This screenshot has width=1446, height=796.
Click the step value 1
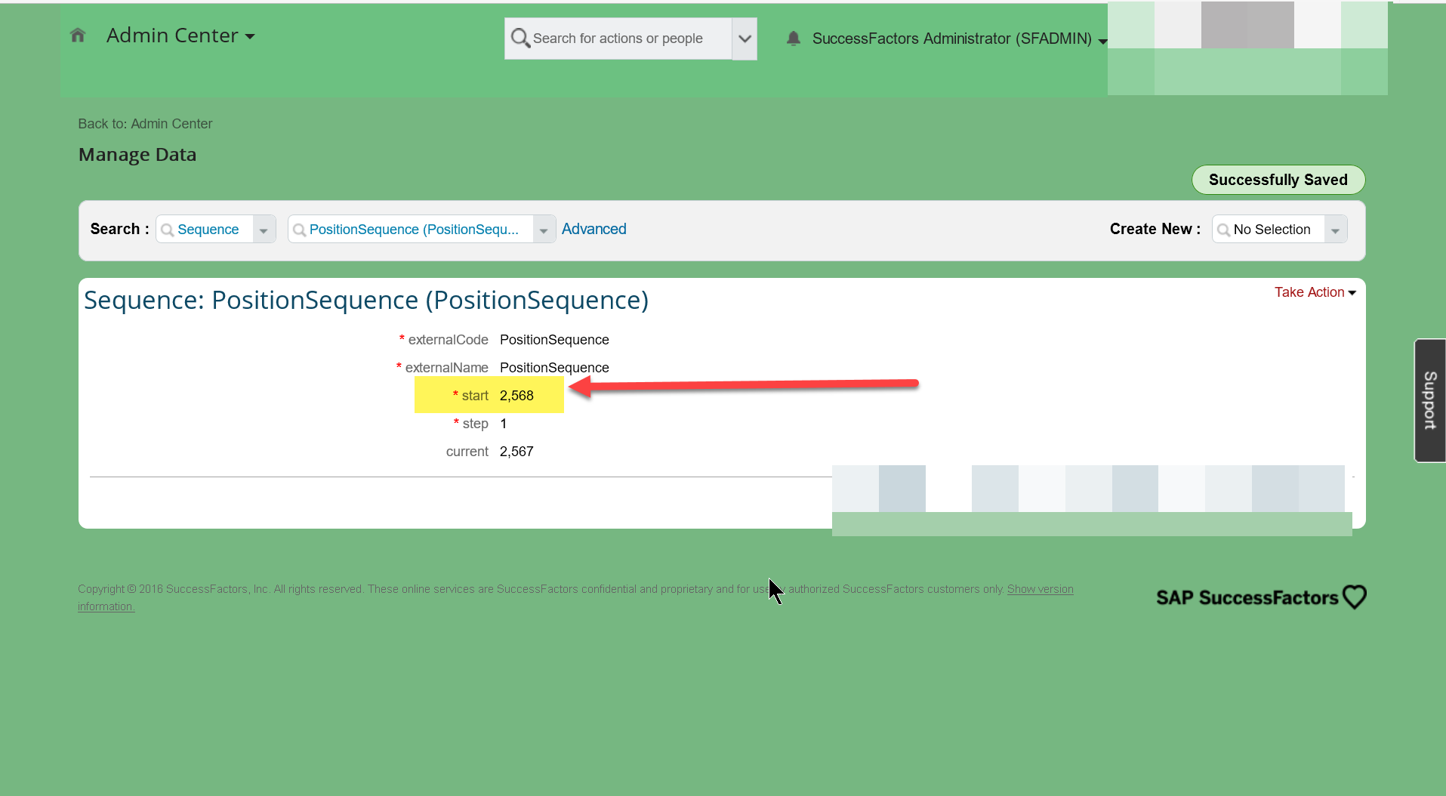pos(504,424)
